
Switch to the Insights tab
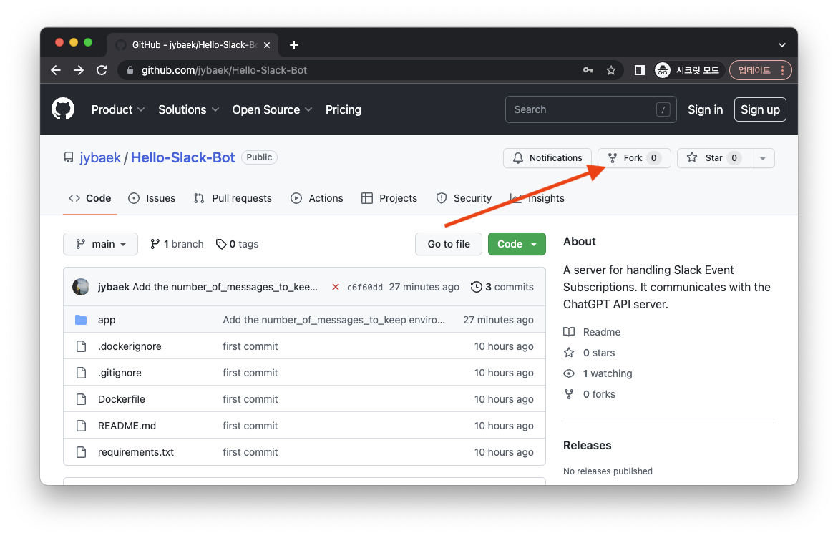(x=537, y=198)
